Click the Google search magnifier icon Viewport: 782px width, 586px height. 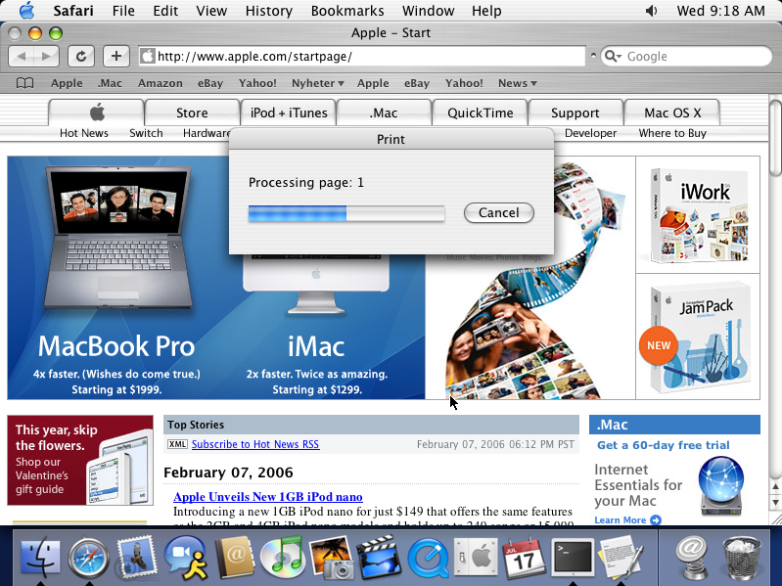[x=610, y=57]
